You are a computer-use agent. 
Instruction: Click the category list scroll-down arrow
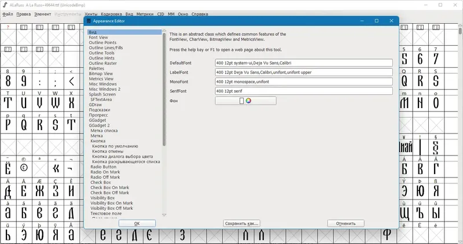[x=164, y=215]
